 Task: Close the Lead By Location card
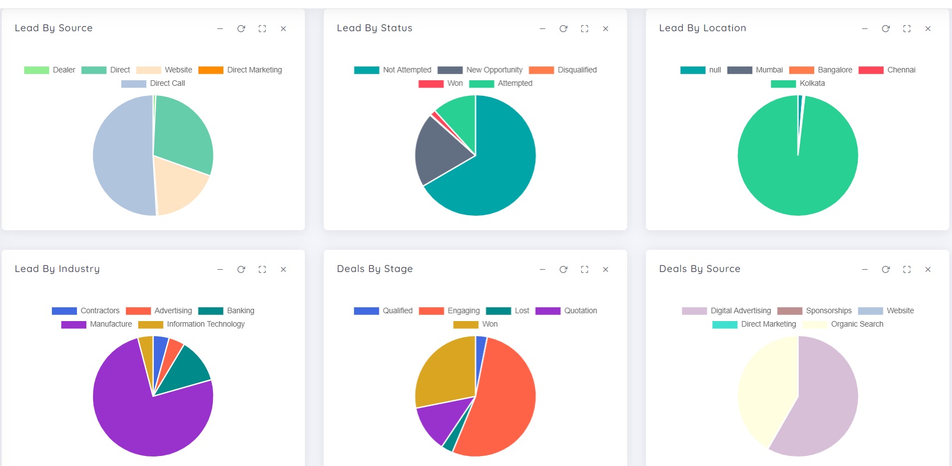(928, 28)
